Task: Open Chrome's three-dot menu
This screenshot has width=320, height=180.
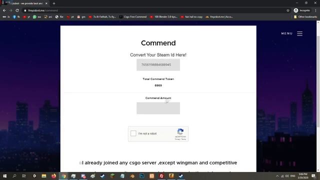Action: coord(315,10)
